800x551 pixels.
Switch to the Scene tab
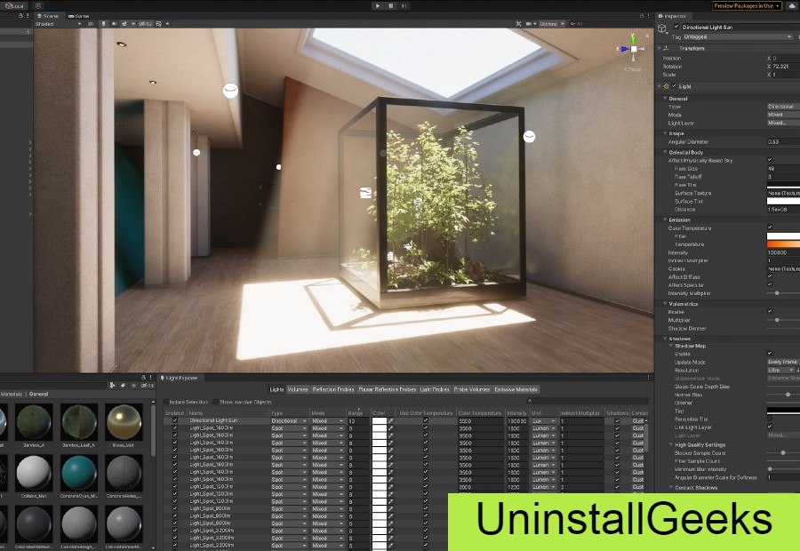pyautogui.click(x=49, y=16)
